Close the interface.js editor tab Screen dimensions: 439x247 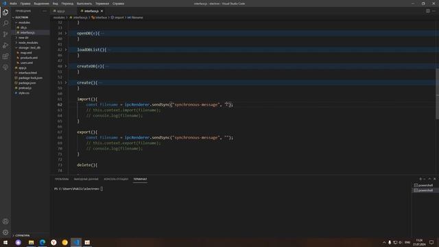coord(102,11)
